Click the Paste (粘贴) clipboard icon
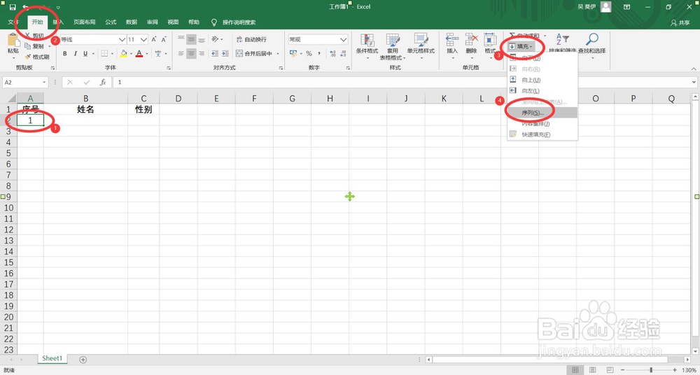 coord(13,40)
